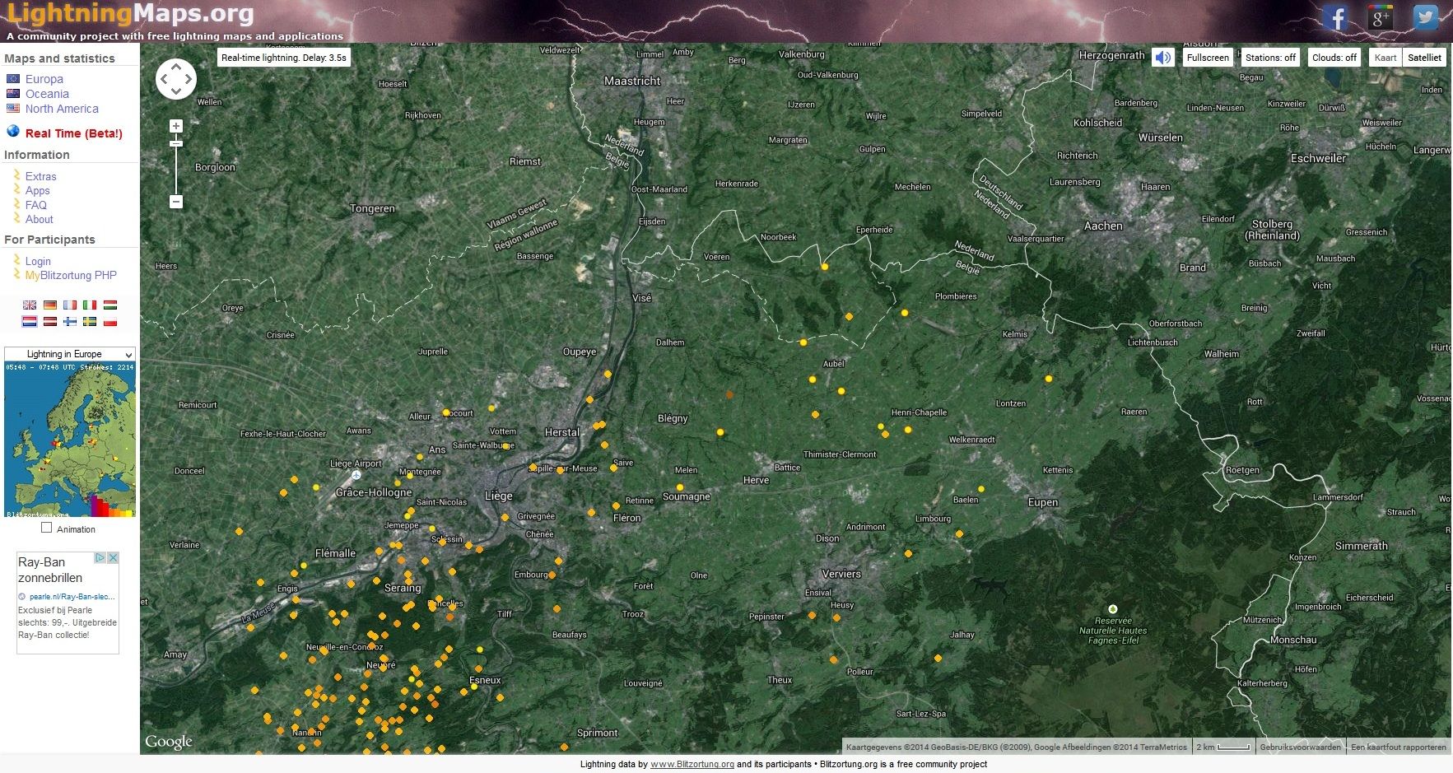This screenshot has width=1453, height=773.
Task: Click the map zoom slider handle
Action: click(x=176, y=144)
